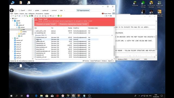Toggle the preview pane icon
Image resolution: width=174 pixels, height=98 pixels.
[111, 16]
